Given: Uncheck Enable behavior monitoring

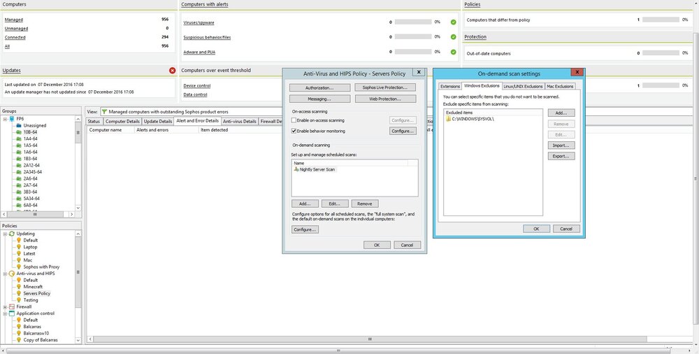Looking at the screenshot, I should click(x=294, y=132).
